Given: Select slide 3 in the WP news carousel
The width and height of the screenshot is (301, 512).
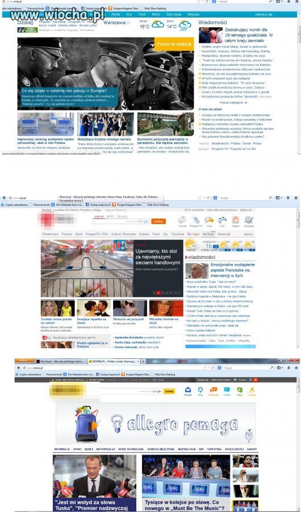Looking at the screenshot, I should click(163, 293).
